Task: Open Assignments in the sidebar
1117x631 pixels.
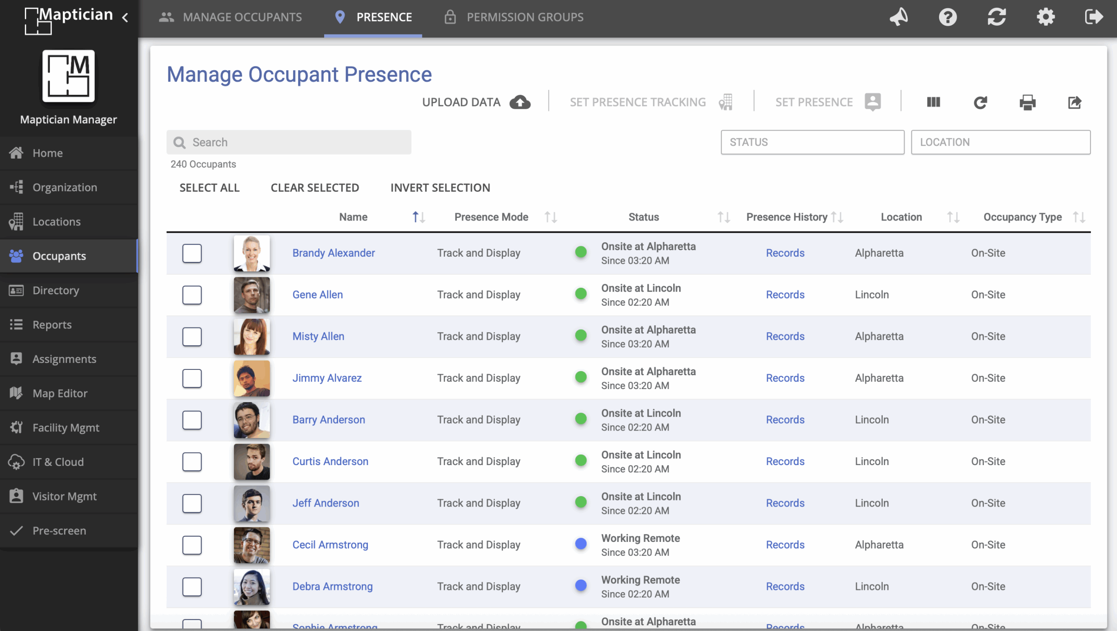Action: point(69,359)
